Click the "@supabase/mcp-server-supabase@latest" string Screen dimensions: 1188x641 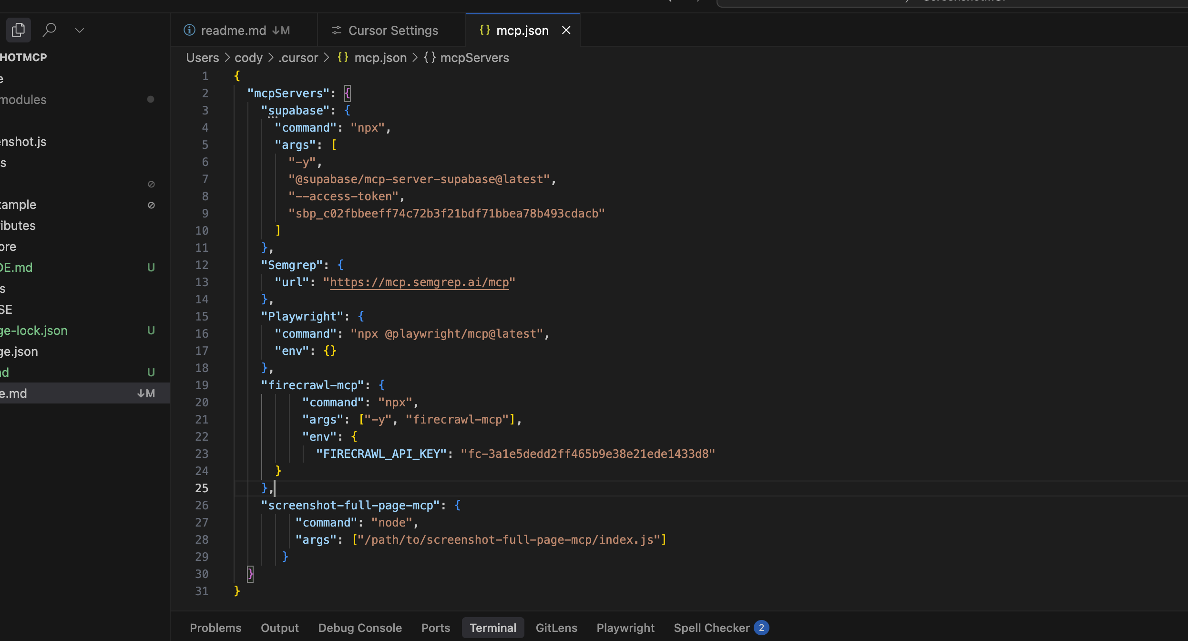click(x=420, y=179)
